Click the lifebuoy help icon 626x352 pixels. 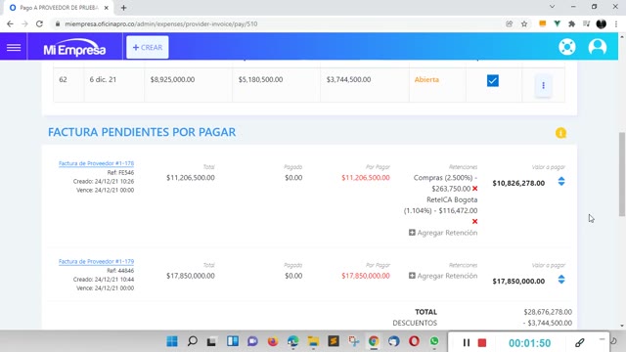pyautogui.click(x=567, y=47)
